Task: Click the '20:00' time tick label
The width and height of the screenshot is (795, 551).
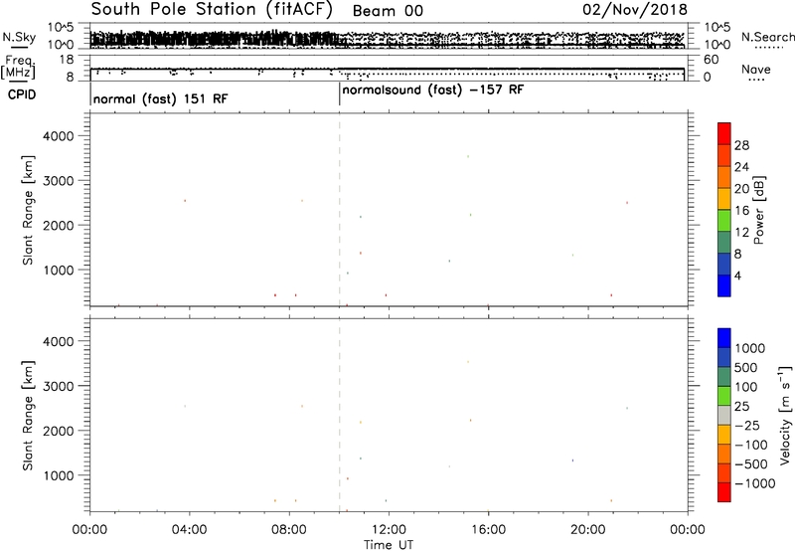Action: 587,530
